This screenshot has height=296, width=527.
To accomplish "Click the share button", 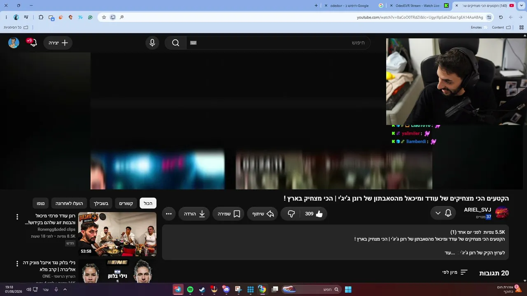I will pyautogui.click(x=263, y=214).
